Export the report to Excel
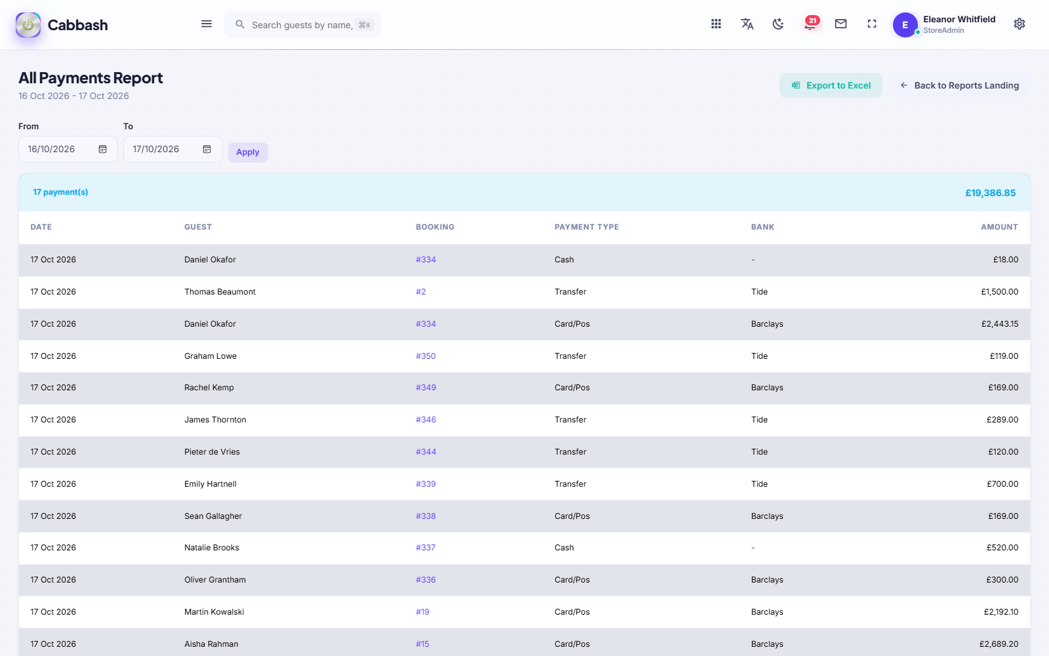The image size is (1049, 656). coord(831,85)
